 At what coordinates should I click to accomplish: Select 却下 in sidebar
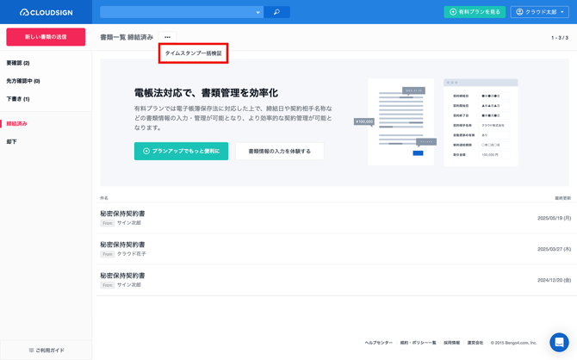(12, 142)
